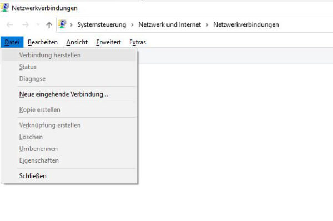Screen dimensions: 333x221
Task: Open the Extras menu
Action: click(x=138, y=42)
